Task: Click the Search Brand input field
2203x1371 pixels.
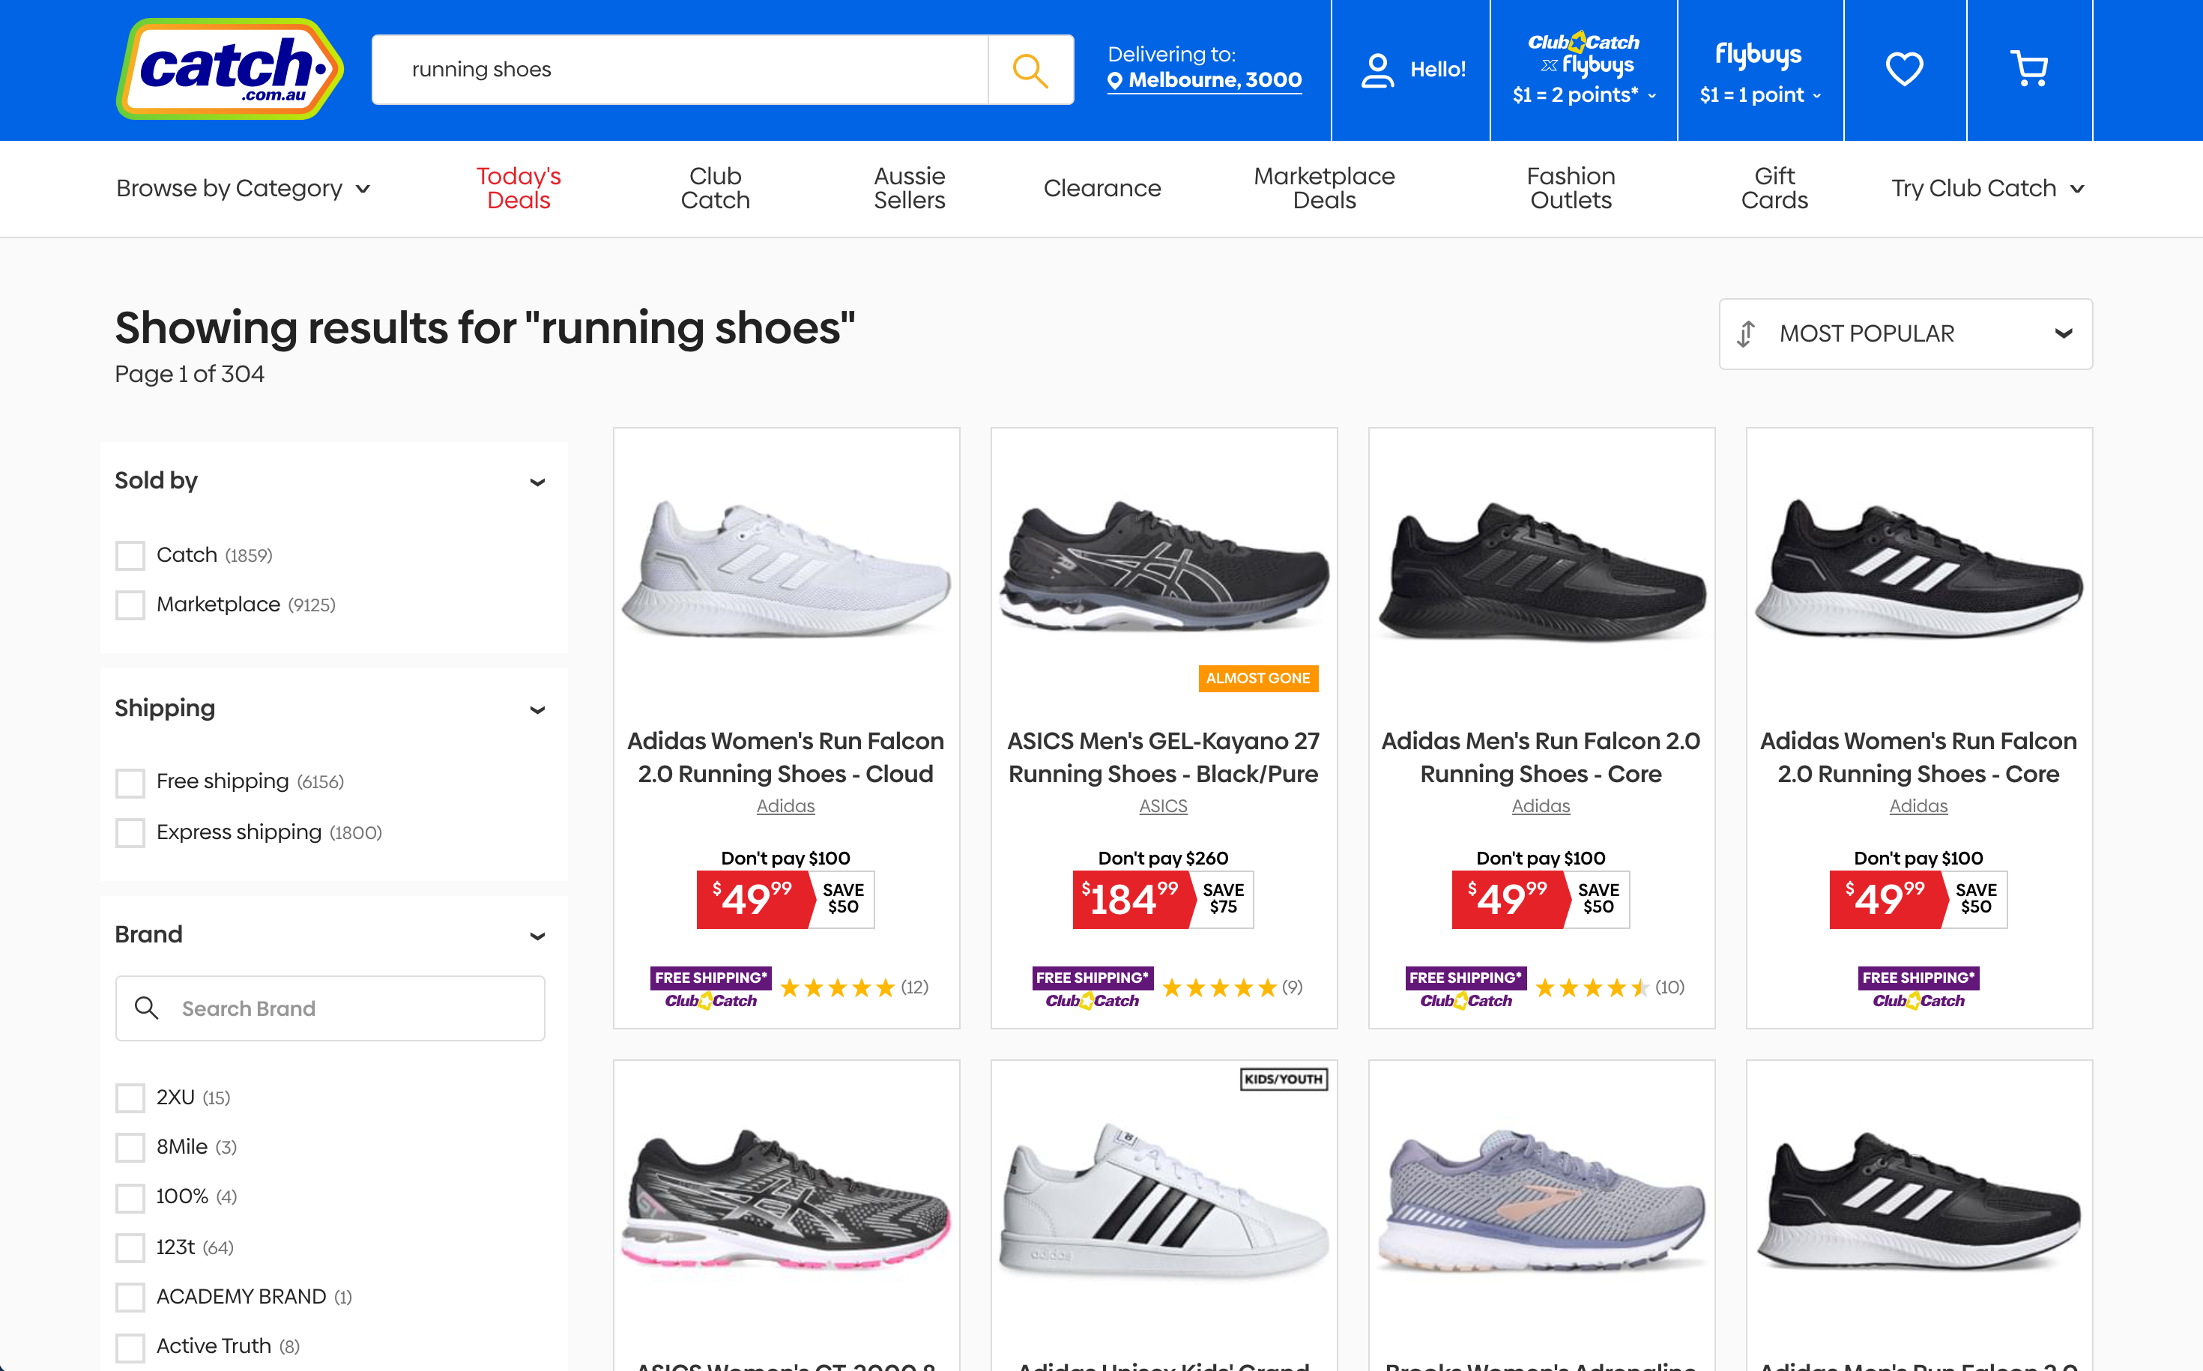Action: 330,1008
